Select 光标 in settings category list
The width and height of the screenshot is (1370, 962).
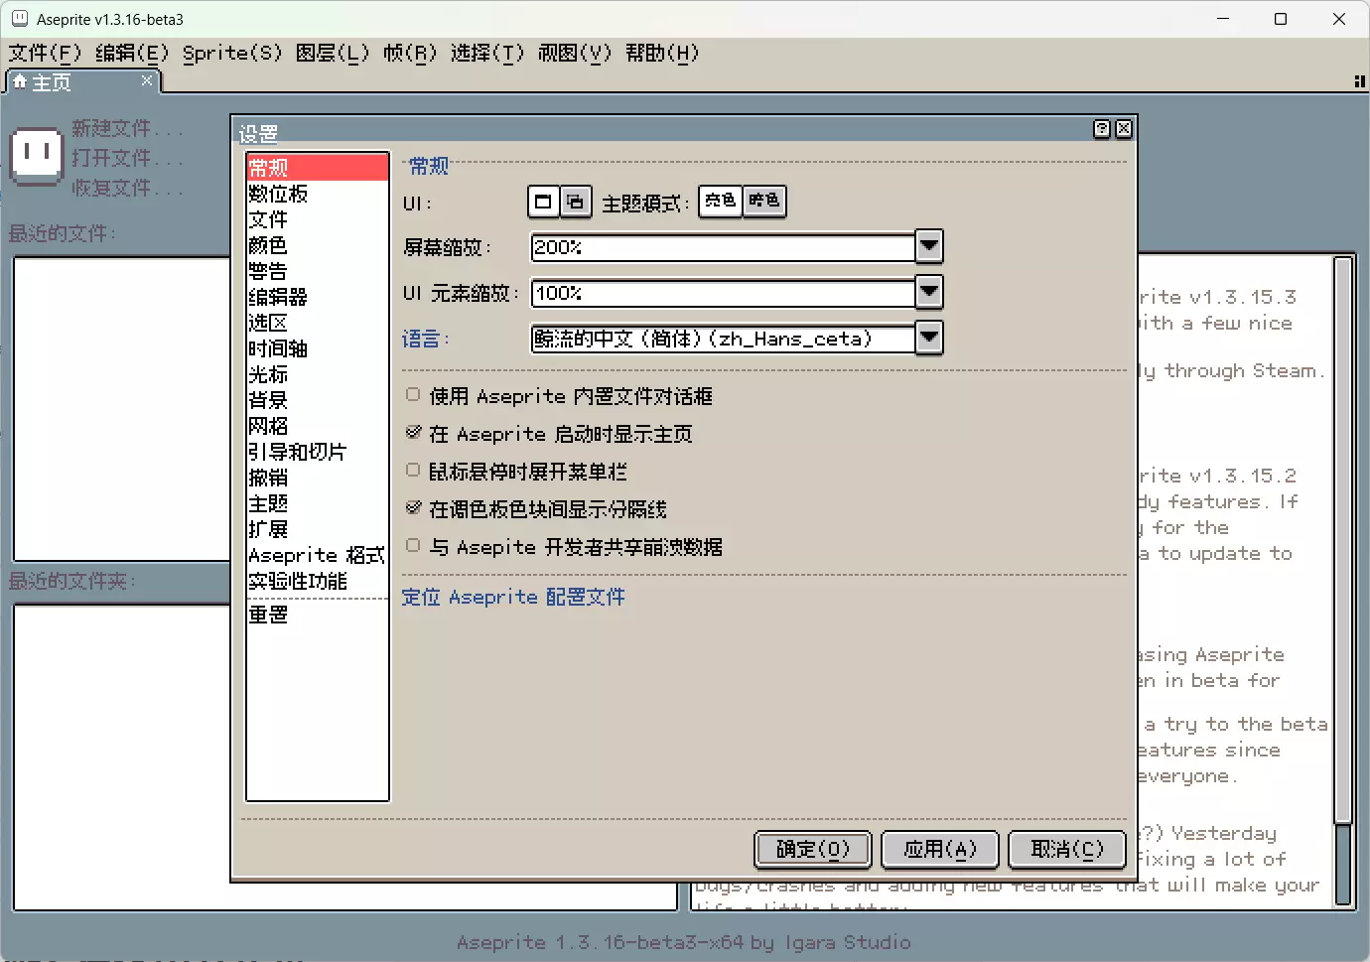[318, 373]
